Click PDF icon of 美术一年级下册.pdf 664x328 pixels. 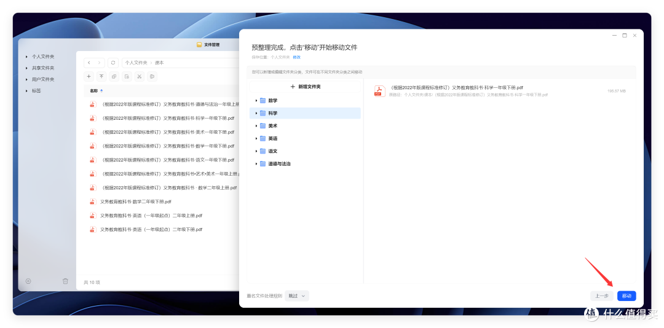point(93,132)
